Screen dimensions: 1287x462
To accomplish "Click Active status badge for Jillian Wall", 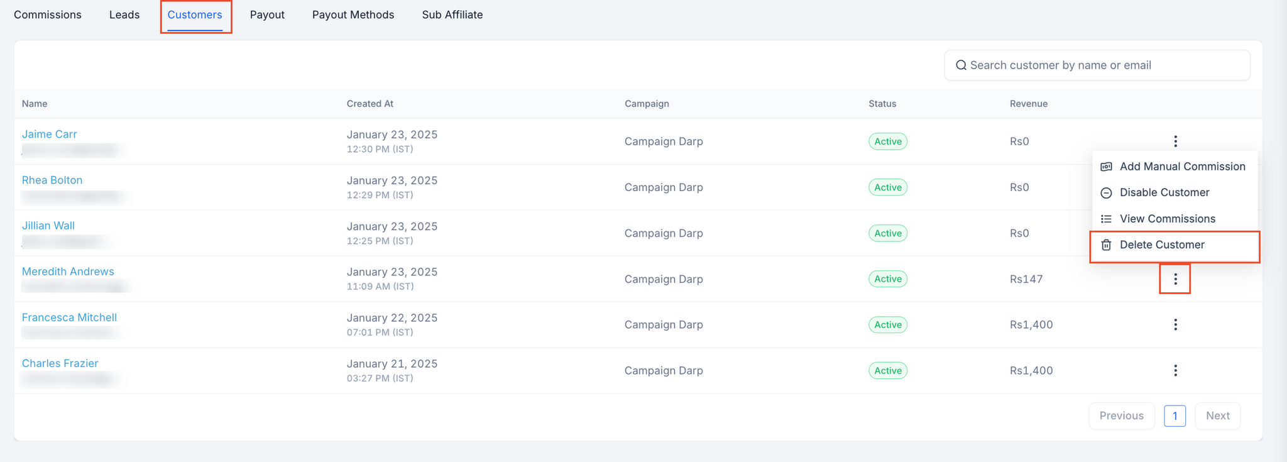I will click(x=888, y=233).
